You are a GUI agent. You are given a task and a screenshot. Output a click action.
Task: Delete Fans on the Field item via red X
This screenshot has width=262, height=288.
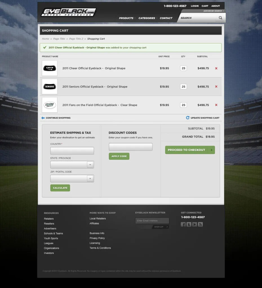[216, 105]
